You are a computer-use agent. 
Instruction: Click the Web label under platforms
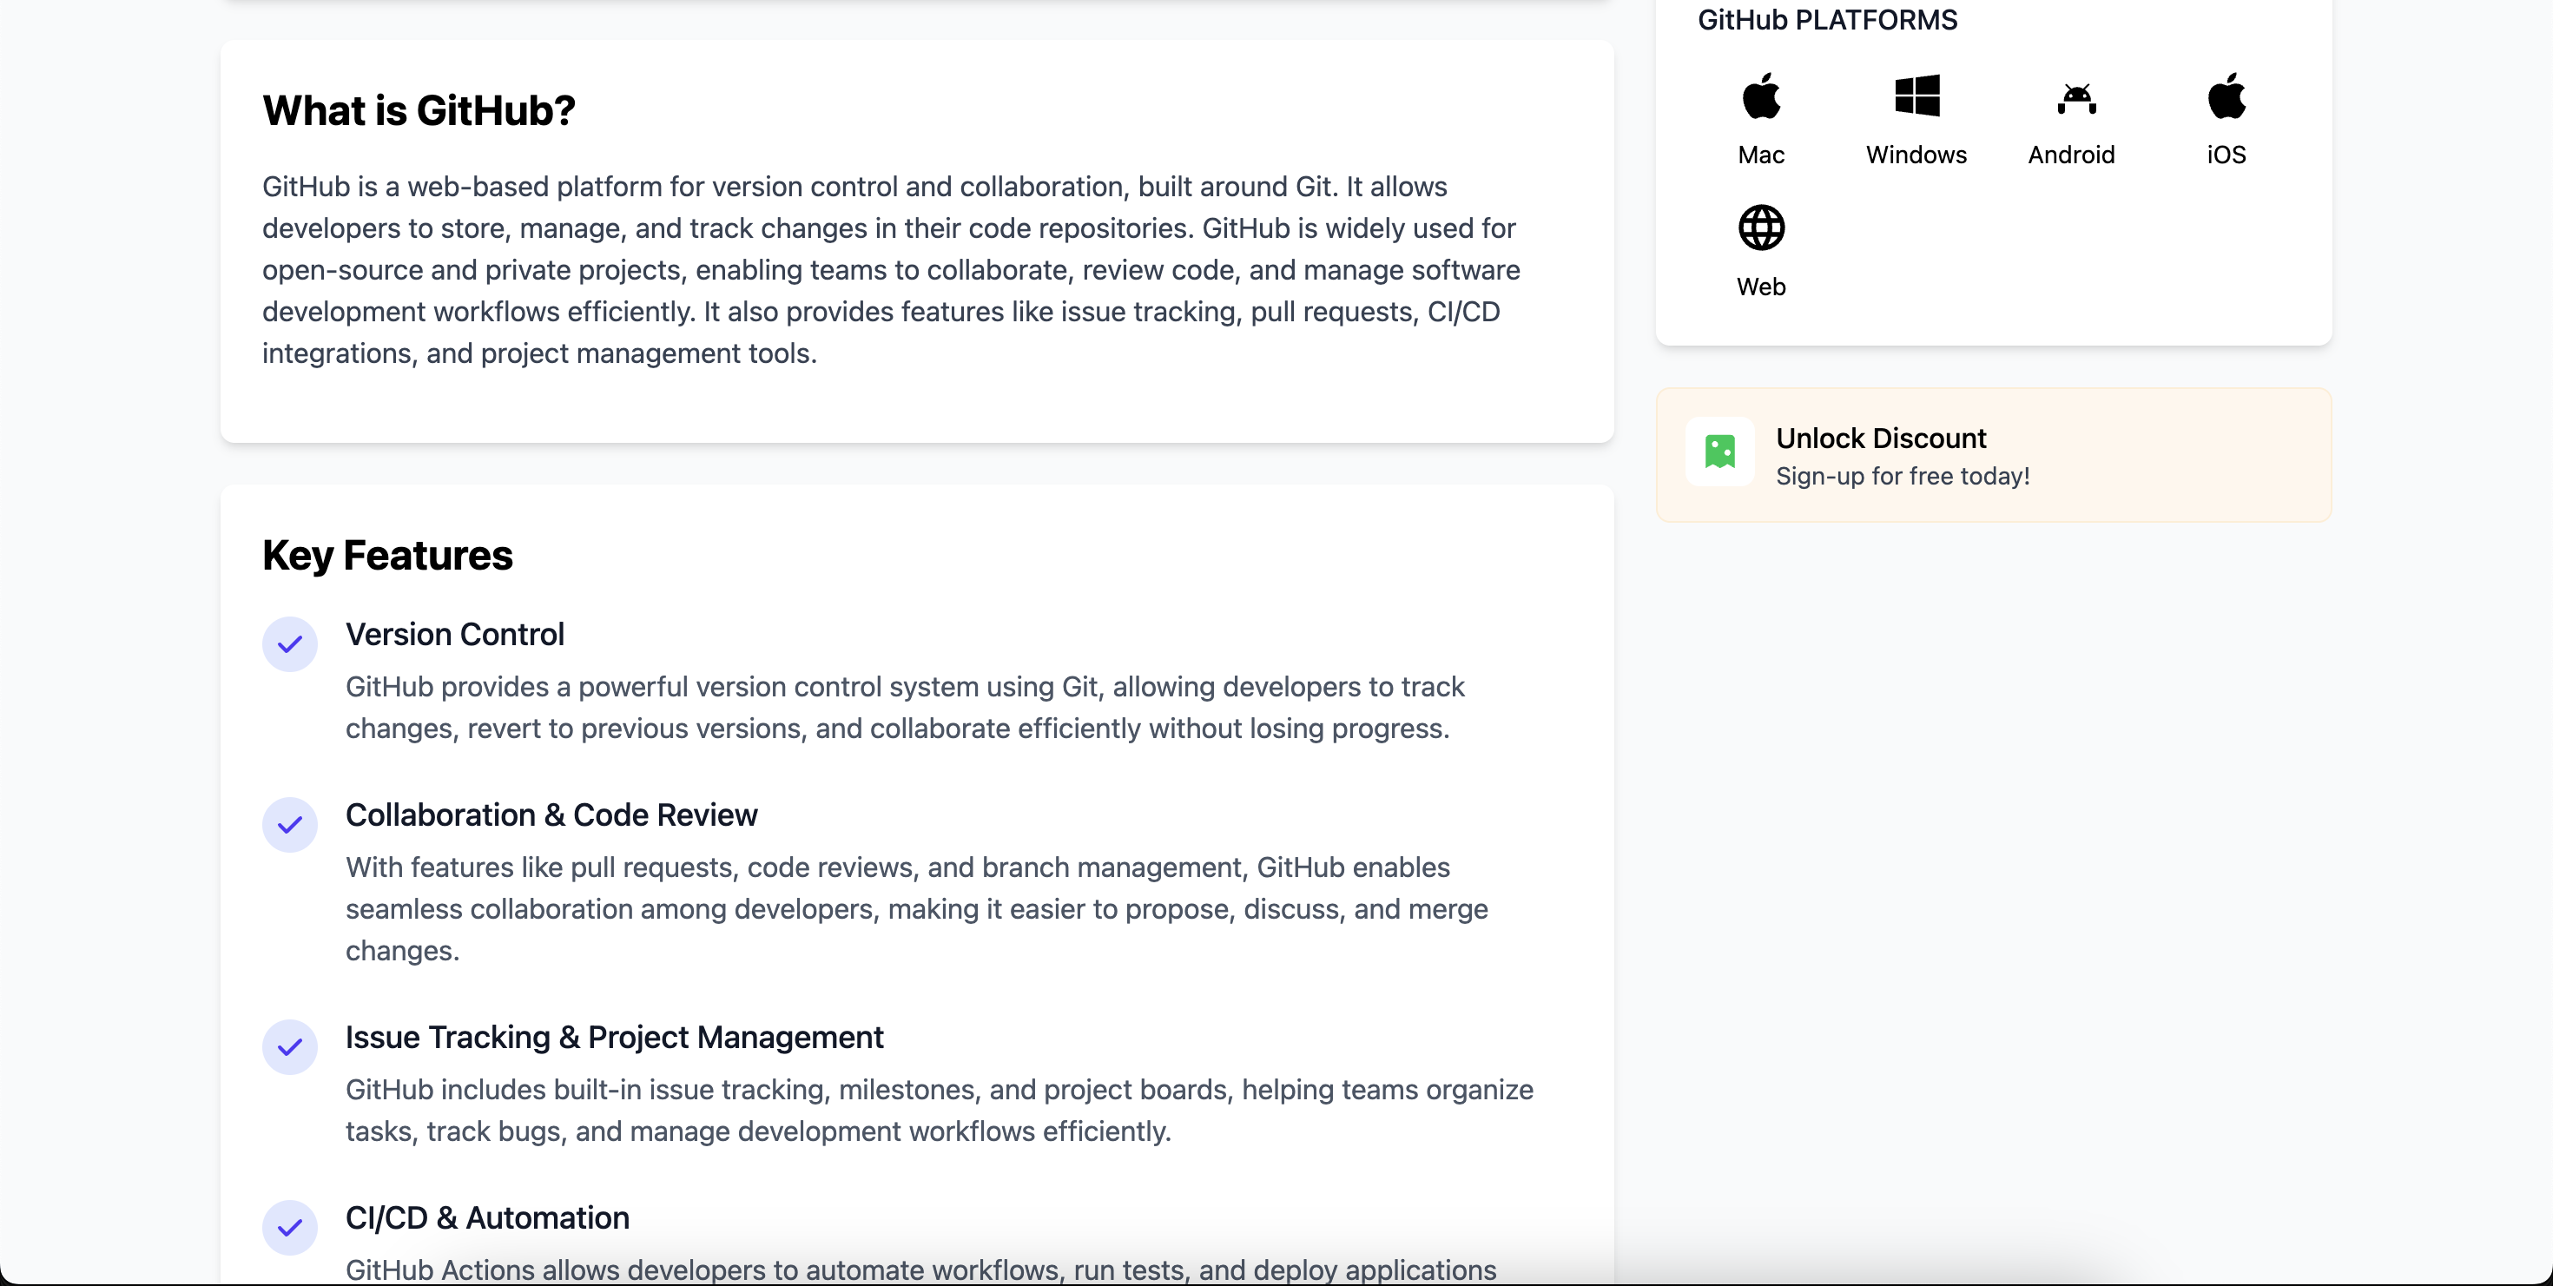(x=1761, y=287)
